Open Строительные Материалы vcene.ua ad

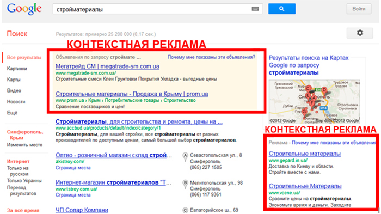[305, 186]
